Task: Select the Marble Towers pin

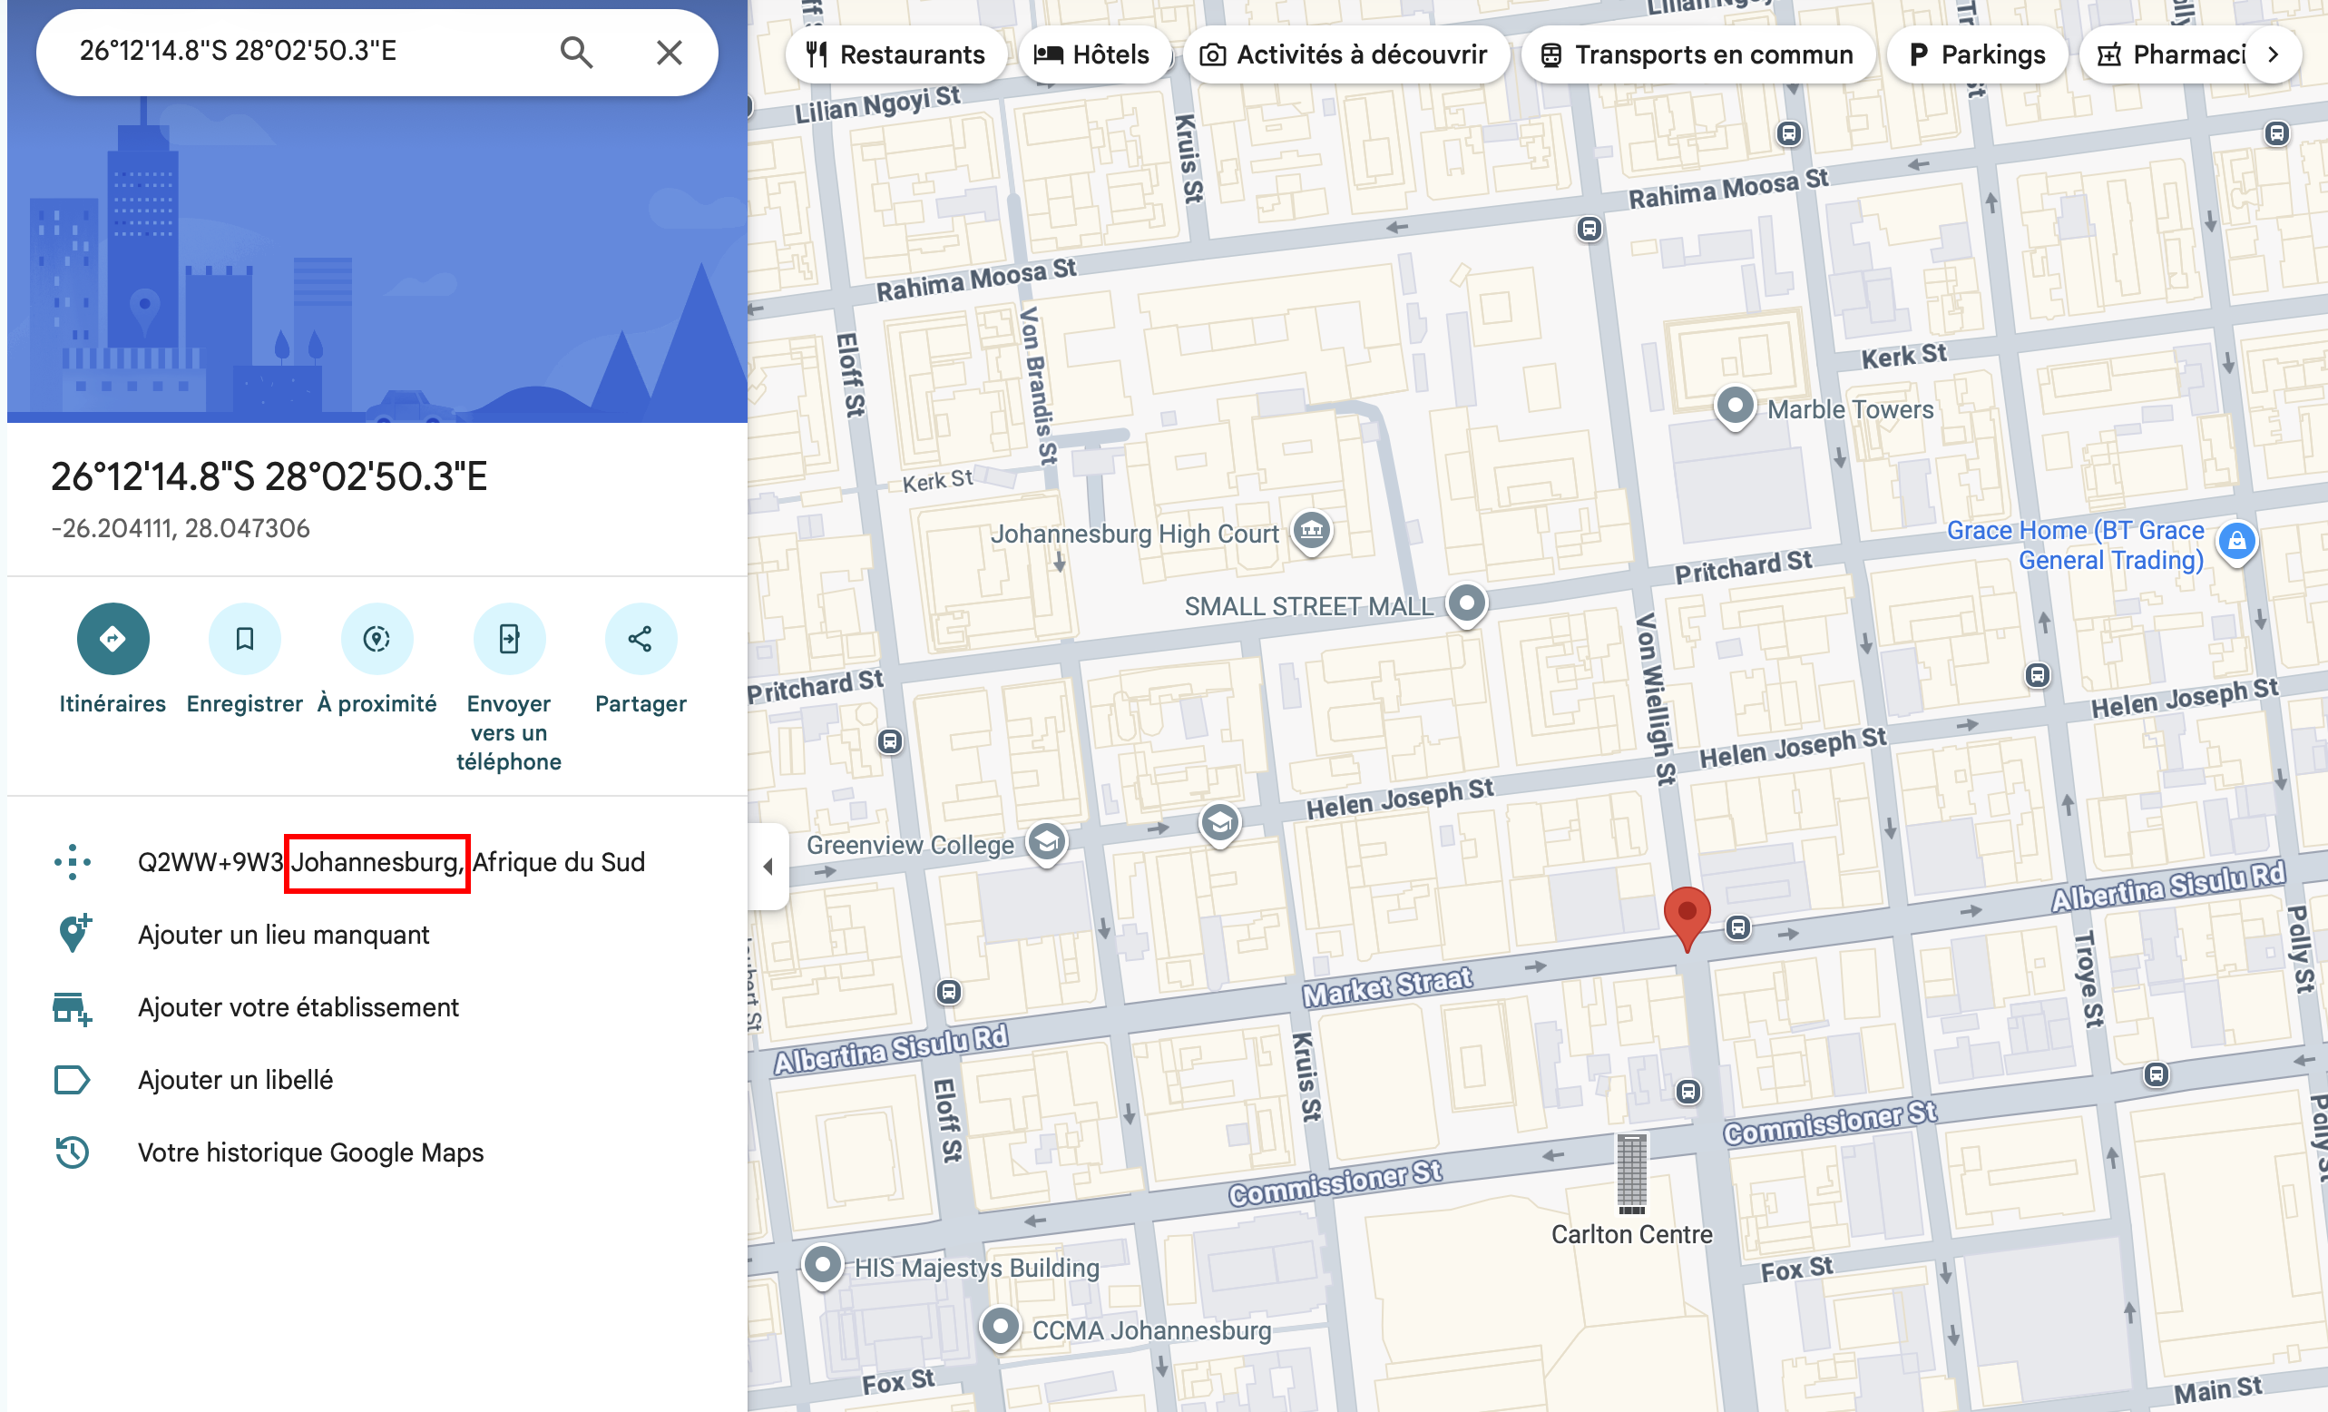Action: coord(1735,407)
